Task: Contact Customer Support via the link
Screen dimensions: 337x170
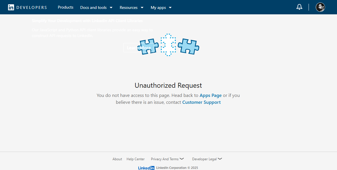Action: (x=201, y=102)
